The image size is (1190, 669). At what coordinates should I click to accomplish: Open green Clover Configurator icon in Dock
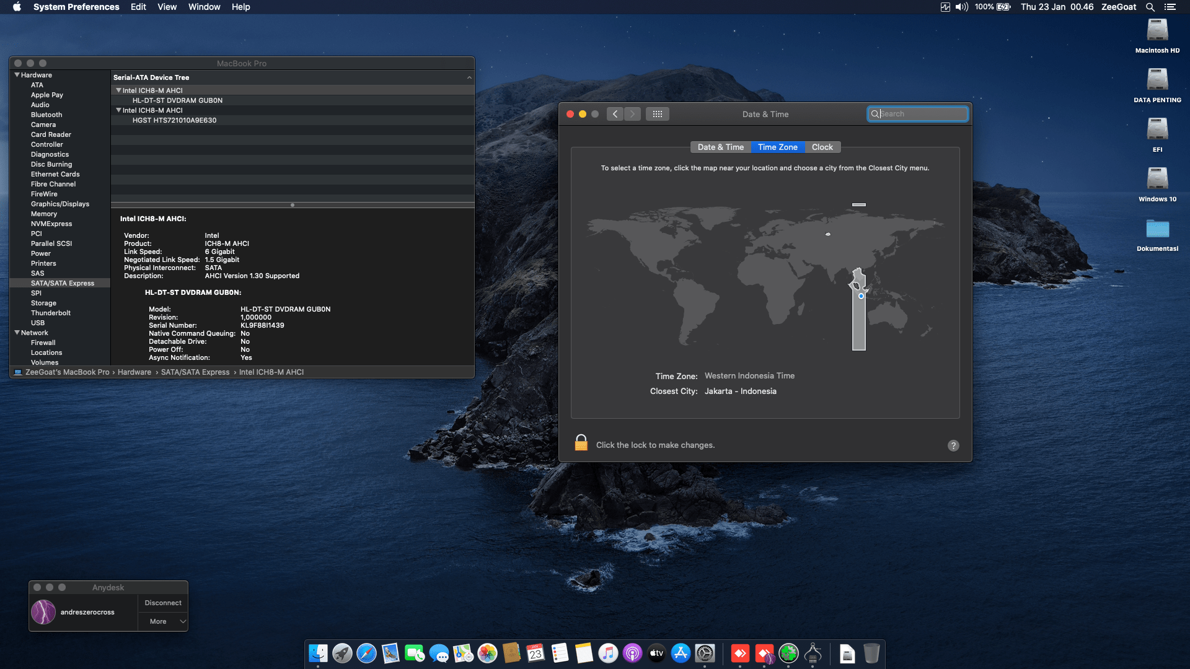click(x=788, y=653)
